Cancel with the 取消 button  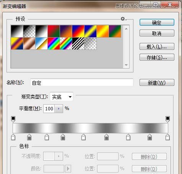tap(157, 33)
